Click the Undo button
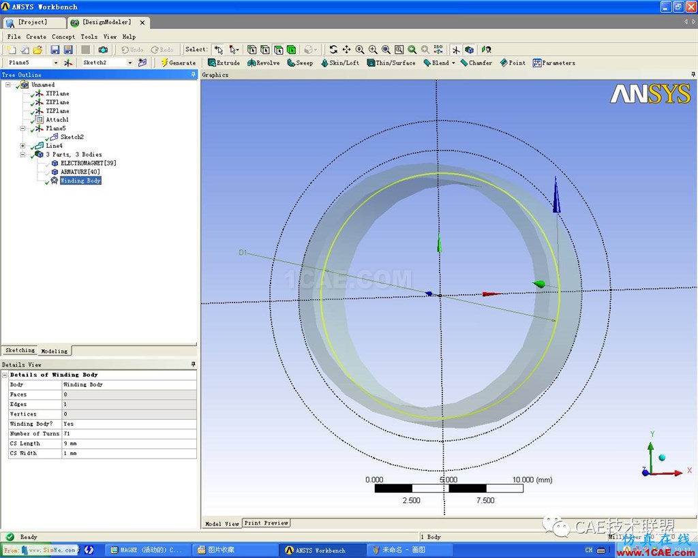The image size is (698, 558). tap(132, 50)
